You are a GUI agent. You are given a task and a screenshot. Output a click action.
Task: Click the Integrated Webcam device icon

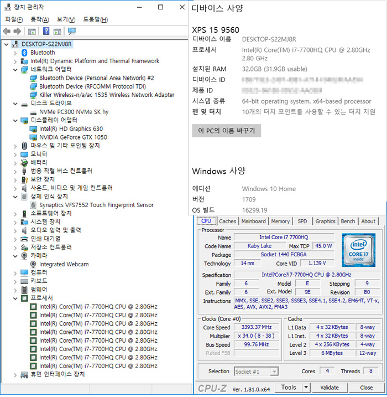tap(33, 264)
